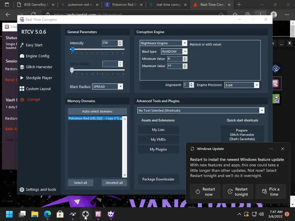This screenshot has height=221, width=295.
Task: Open Microsoft Store from taskbar
Action: 60,214
